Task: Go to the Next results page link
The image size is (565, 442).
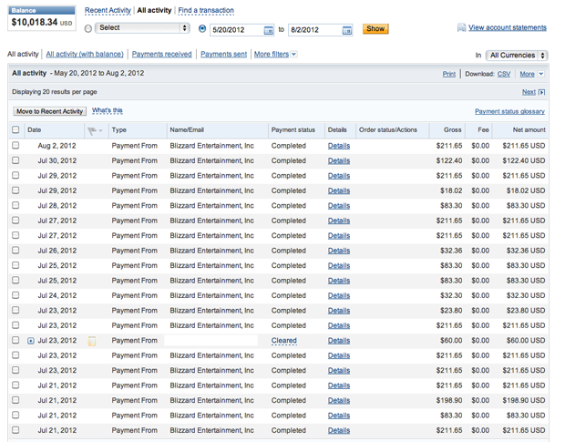Action: [x=529, y=92]
